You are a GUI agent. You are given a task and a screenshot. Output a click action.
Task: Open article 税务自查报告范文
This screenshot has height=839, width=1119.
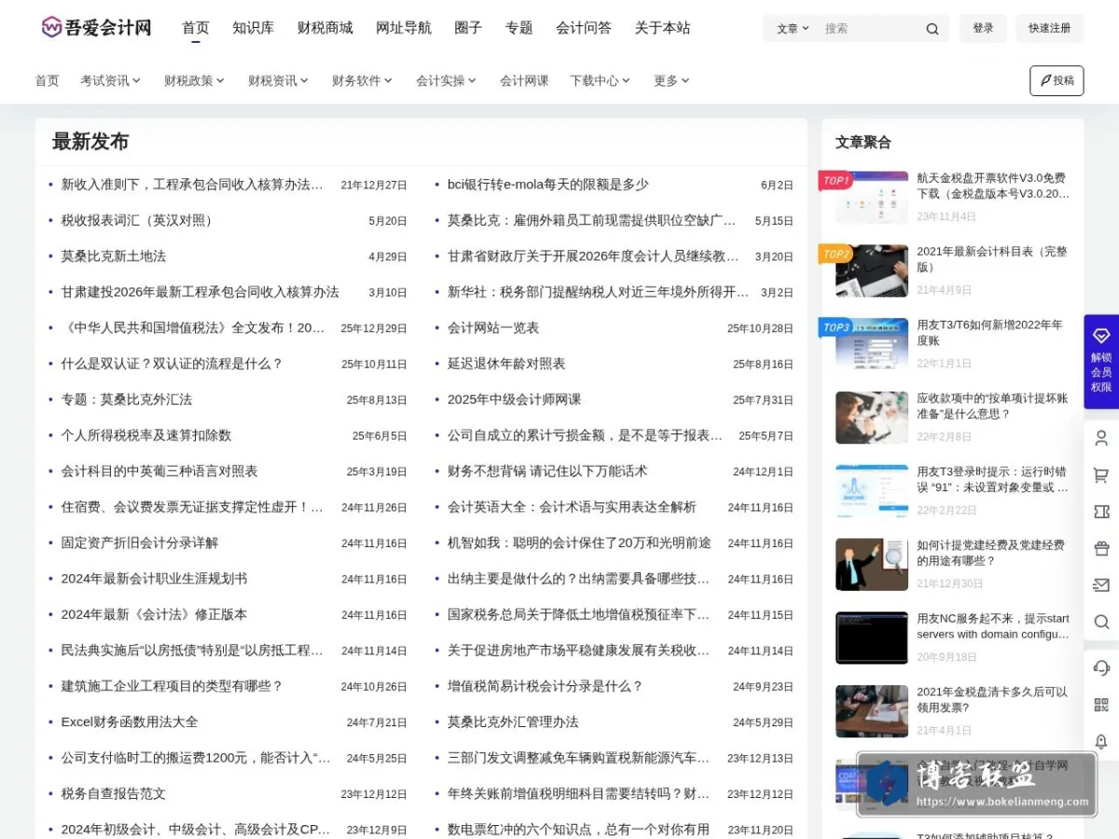click(x=114, y=793)
